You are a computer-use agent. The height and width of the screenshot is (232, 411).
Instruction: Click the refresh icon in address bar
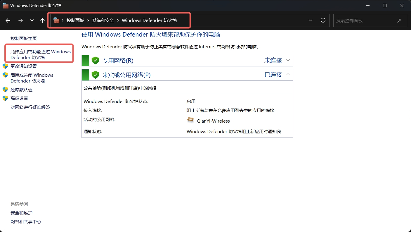pos(323,20)
